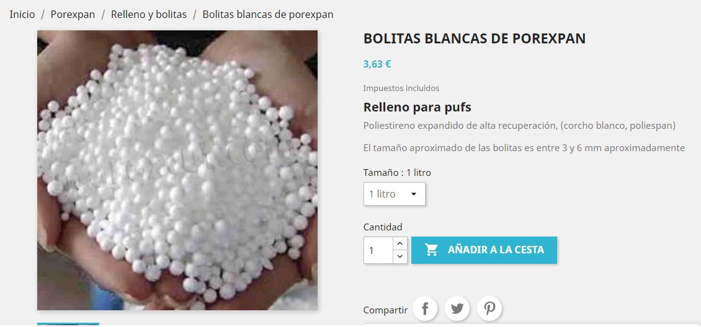
Task: Go to Inicio breadcrumb
Action: tap(22, 14)
